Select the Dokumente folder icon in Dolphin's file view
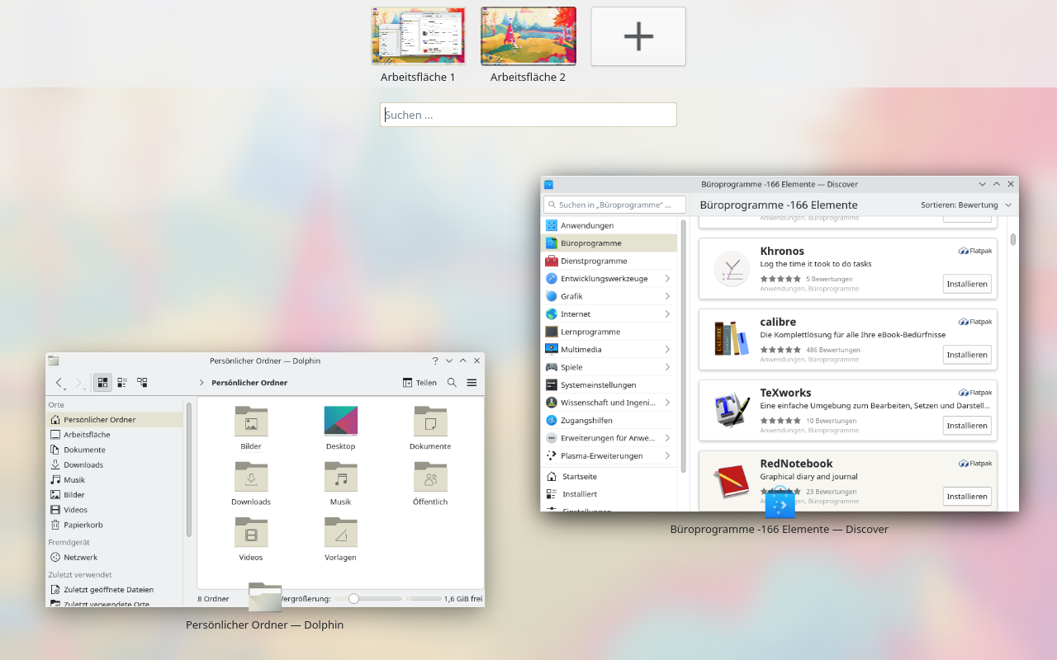Viewport: 1057px width, 660px height. click(x=430, y=422)
